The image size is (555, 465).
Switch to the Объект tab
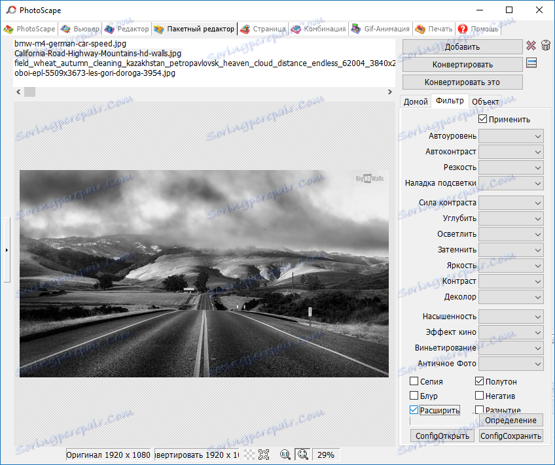coord(485,101)
